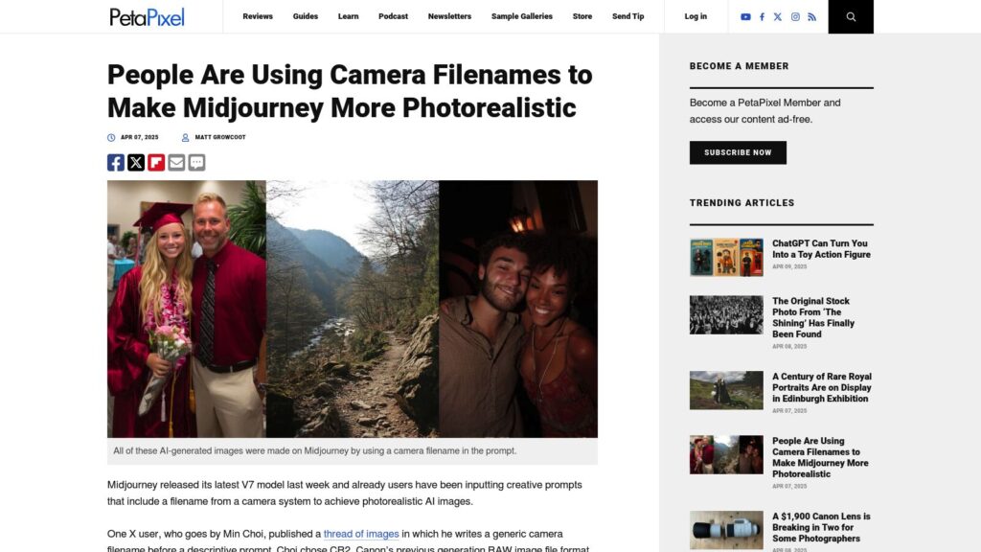Go to the Podcast section
Viewport: 981px width, 552px height.
393,16
